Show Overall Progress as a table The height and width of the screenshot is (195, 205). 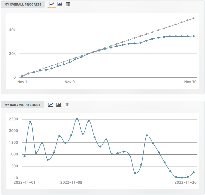pos(68,4)
